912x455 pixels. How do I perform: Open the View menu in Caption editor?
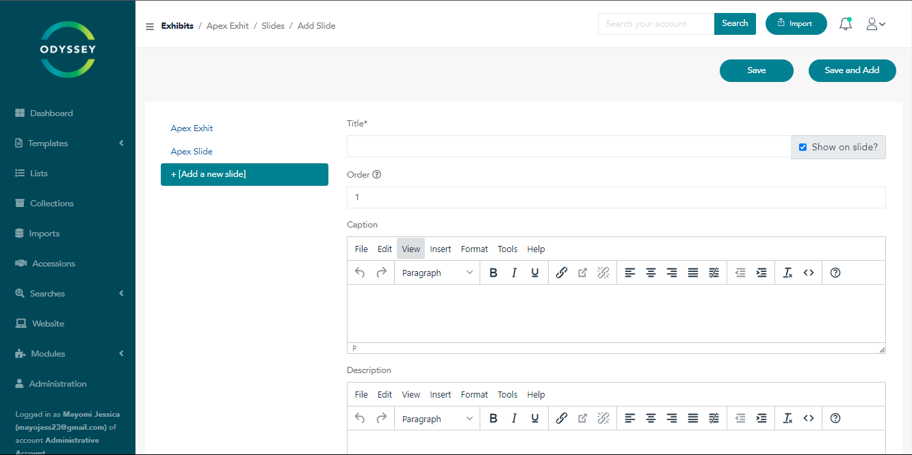[x=411, y=249]
